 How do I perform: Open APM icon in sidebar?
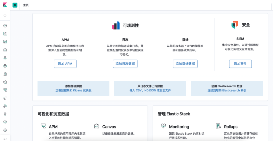[x=5, y=90]
